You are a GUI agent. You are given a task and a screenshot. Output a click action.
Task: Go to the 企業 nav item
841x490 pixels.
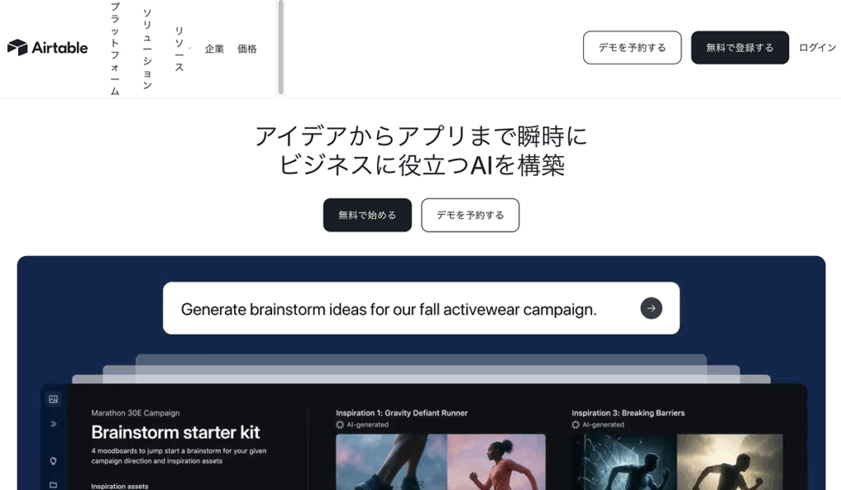click(214, 48)
